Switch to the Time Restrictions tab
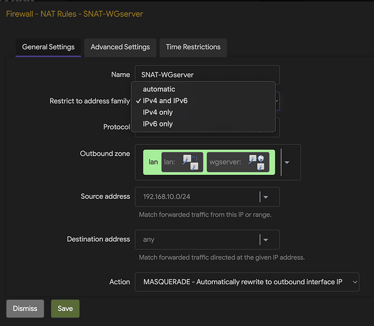The image size is (374, 326). [193, 47]
